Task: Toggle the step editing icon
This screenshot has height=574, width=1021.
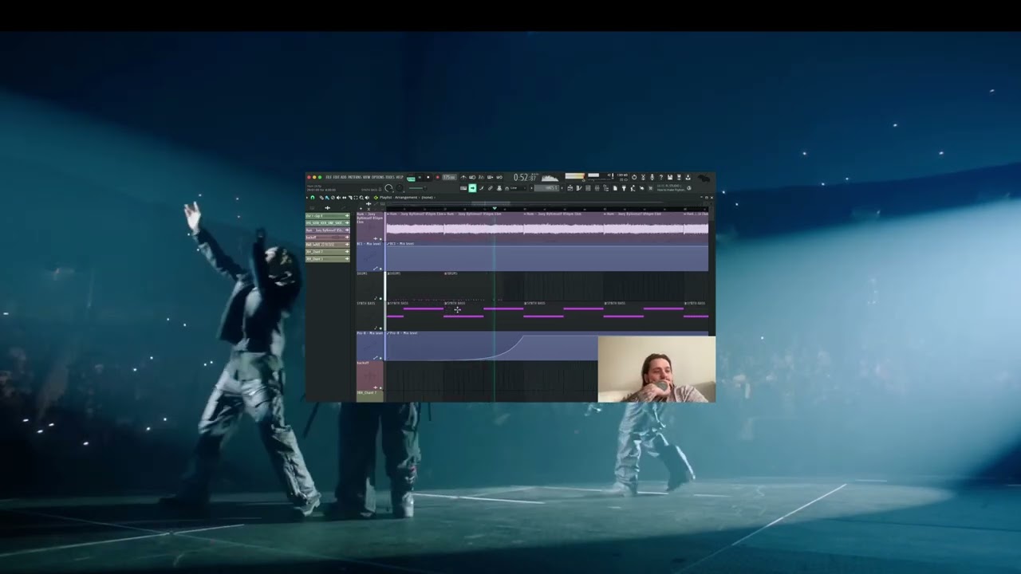Action: coord(481,188)
